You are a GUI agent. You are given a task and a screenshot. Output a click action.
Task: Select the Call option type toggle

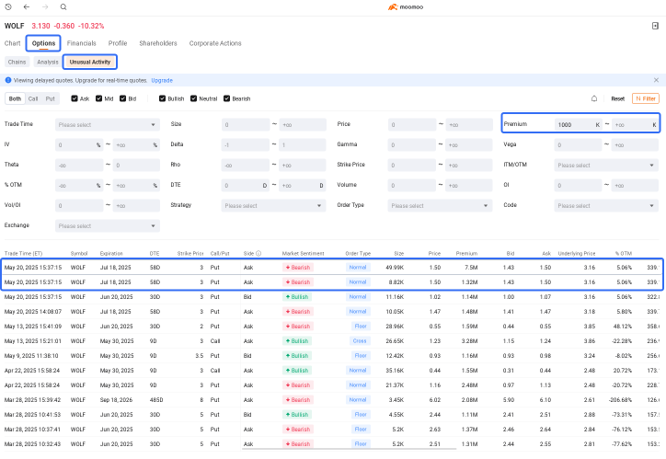click(33, 98)
